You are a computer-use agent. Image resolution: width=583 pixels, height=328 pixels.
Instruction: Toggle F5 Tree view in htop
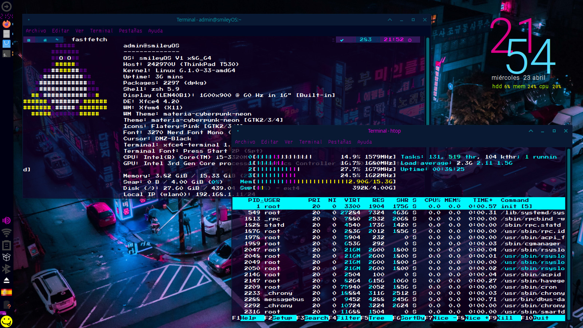click(376, 318)
